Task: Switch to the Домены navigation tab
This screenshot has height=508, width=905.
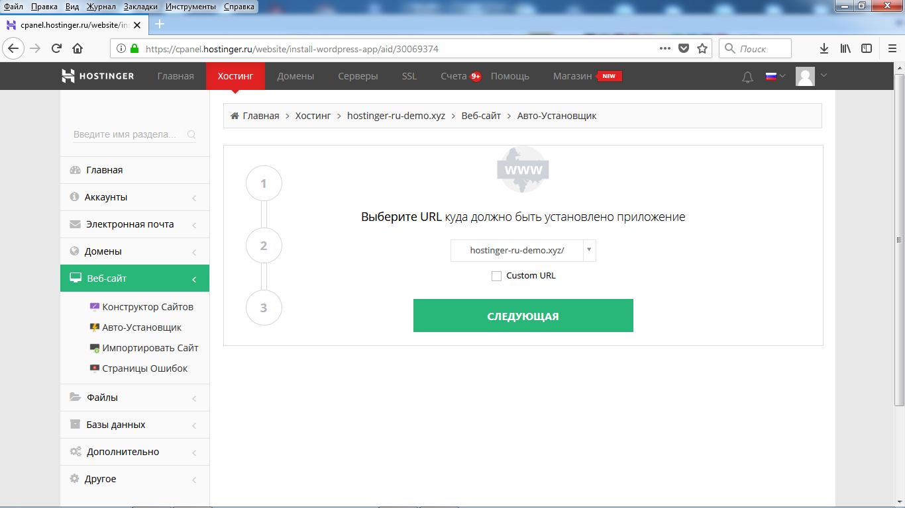Action: click(x=295, y=76)
